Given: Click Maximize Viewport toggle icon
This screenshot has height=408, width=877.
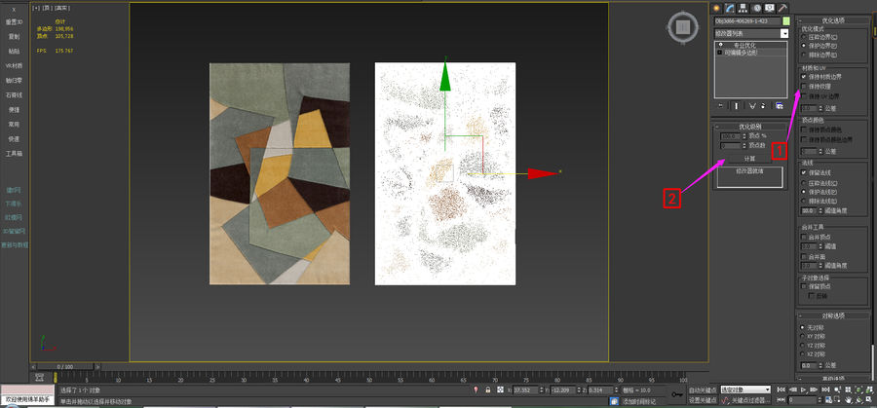Looking at the screenshot, I should tap(870, 399).
